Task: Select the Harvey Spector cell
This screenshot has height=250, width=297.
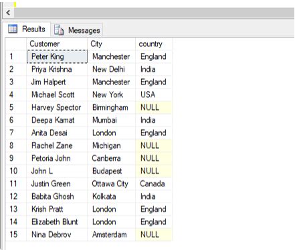Action: pos(57,107)
